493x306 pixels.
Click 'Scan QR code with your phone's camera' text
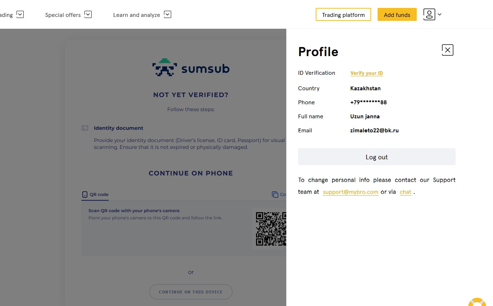pos(134,211)
